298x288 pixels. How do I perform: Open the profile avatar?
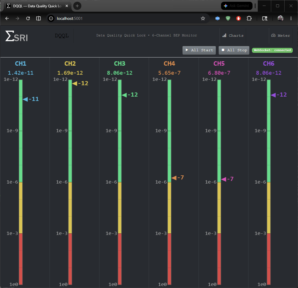(x=280, y=18)
